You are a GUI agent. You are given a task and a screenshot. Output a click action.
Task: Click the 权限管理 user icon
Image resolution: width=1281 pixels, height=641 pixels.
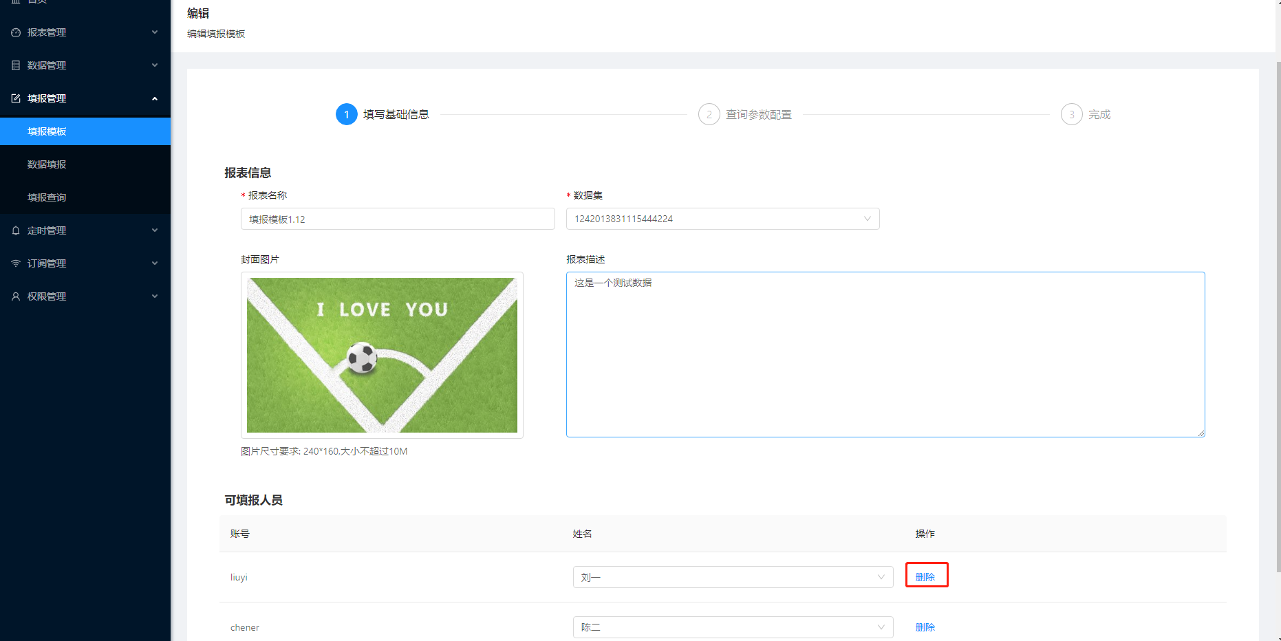[x=16, y=296]
